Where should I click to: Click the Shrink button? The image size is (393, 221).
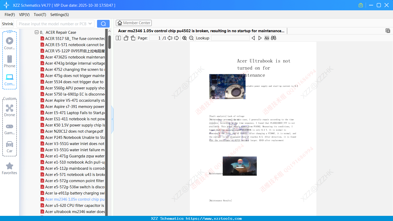pyautogui.click(x=8, y=24)
